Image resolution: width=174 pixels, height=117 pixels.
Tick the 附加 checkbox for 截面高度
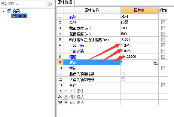tap(163, 34)
